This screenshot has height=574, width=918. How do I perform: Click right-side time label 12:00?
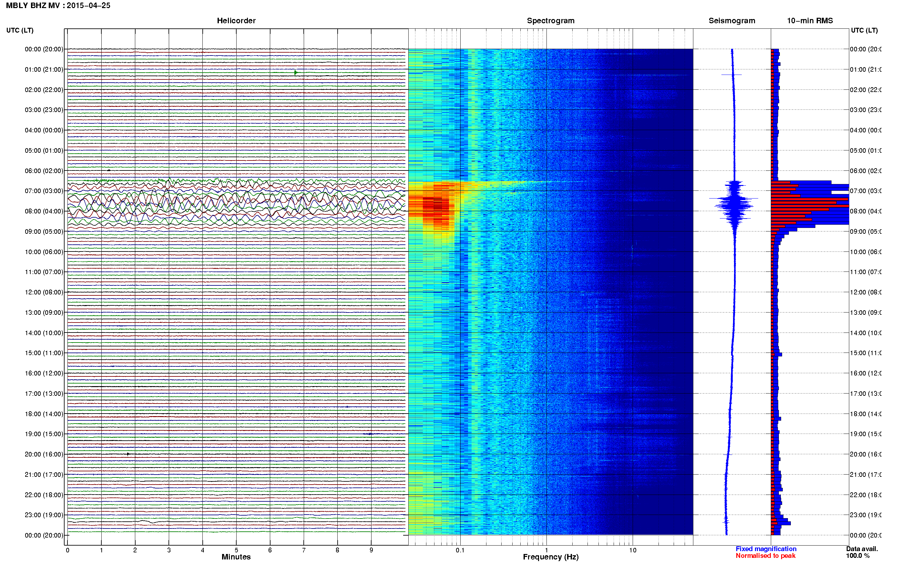click(x=865, y=292)
